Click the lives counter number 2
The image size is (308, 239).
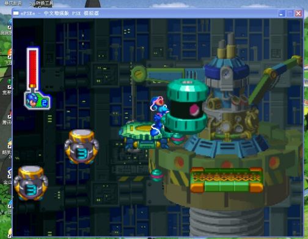pyautogui.click(x=44, y=103)
